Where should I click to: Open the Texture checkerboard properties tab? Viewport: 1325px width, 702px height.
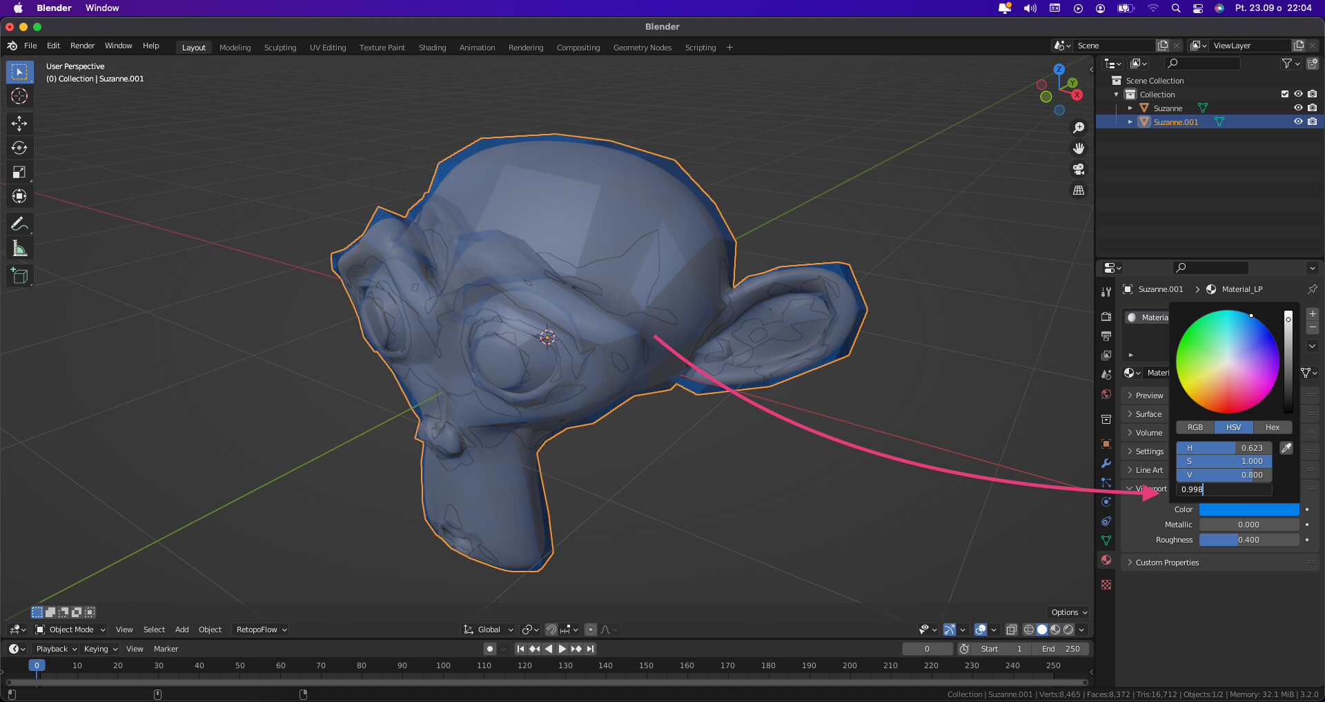tap(1106, 585)
